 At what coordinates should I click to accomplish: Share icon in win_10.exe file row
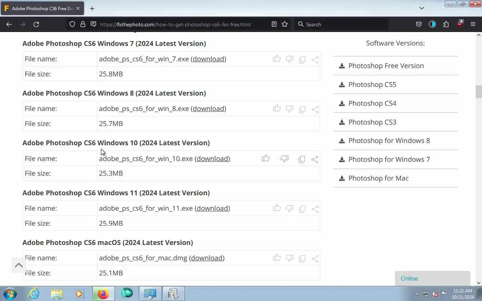(x=315, y=159)
